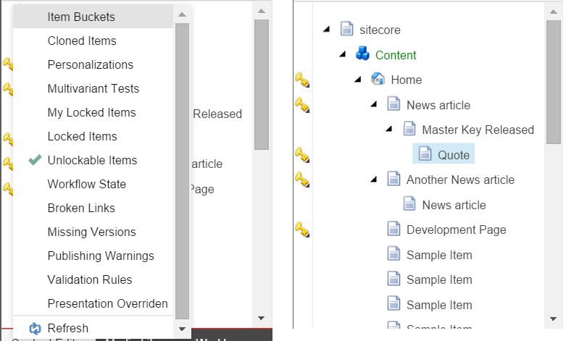Uncheck the Unlockable Items option

pos(92,160)
